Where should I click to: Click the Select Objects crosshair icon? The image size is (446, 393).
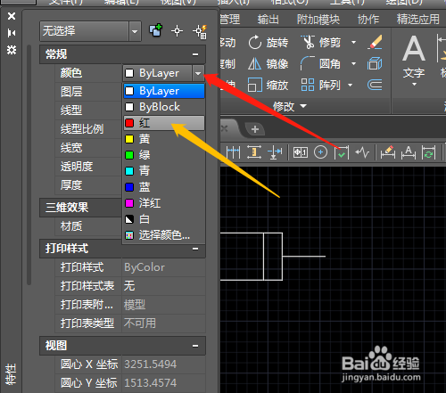(x=177, y=31)
